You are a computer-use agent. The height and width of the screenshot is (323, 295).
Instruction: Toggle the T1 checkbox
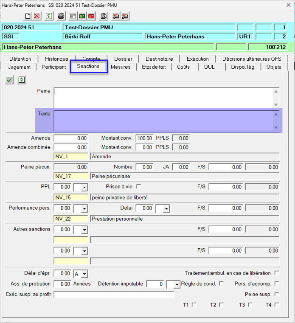point(194,305)
